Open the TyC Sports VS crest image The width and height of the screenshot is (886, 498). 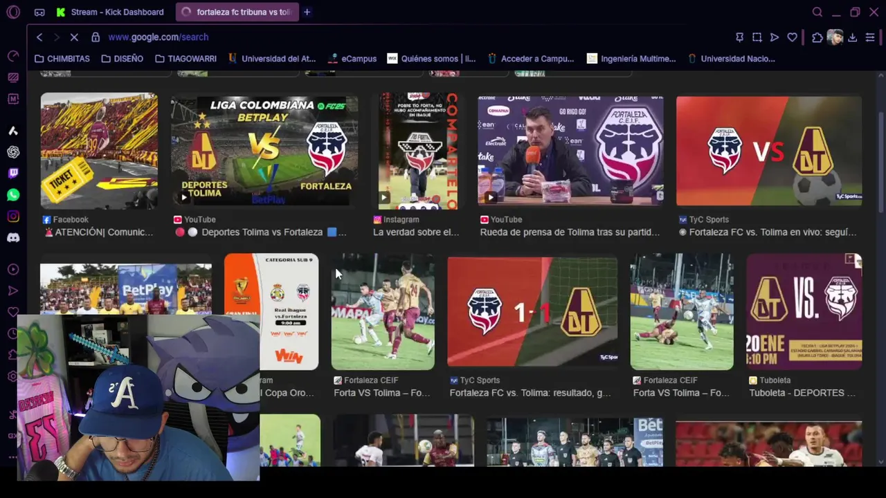769,151
